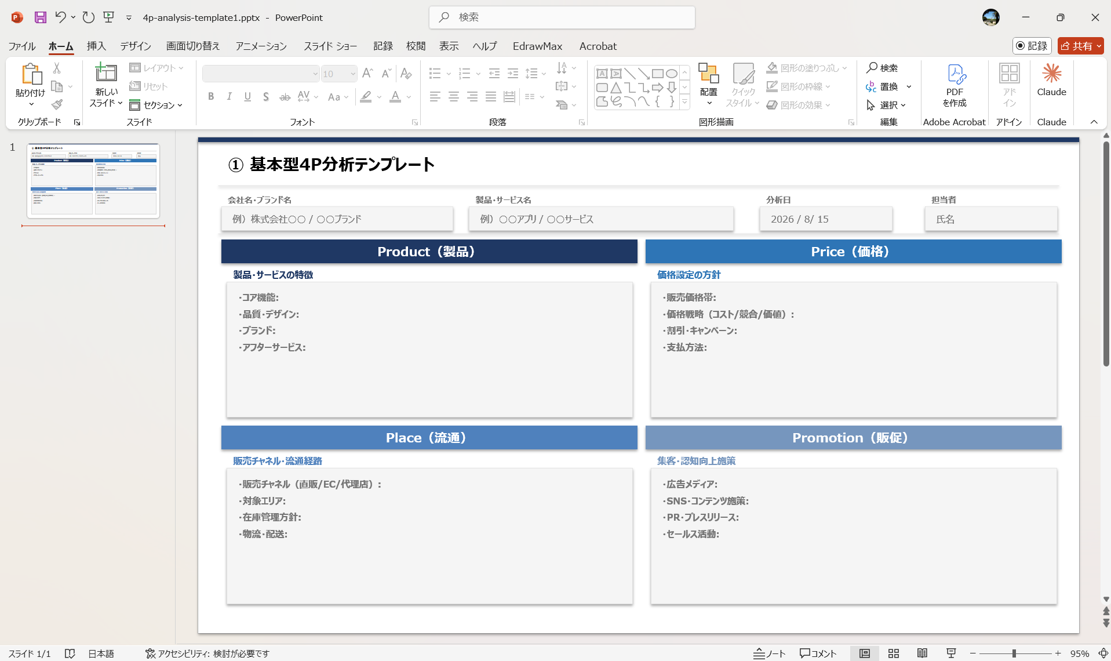The width and height of the screenshot is (1111, 661).
Task: Click the 貼り付け paste icon
Action: point(31,74)
